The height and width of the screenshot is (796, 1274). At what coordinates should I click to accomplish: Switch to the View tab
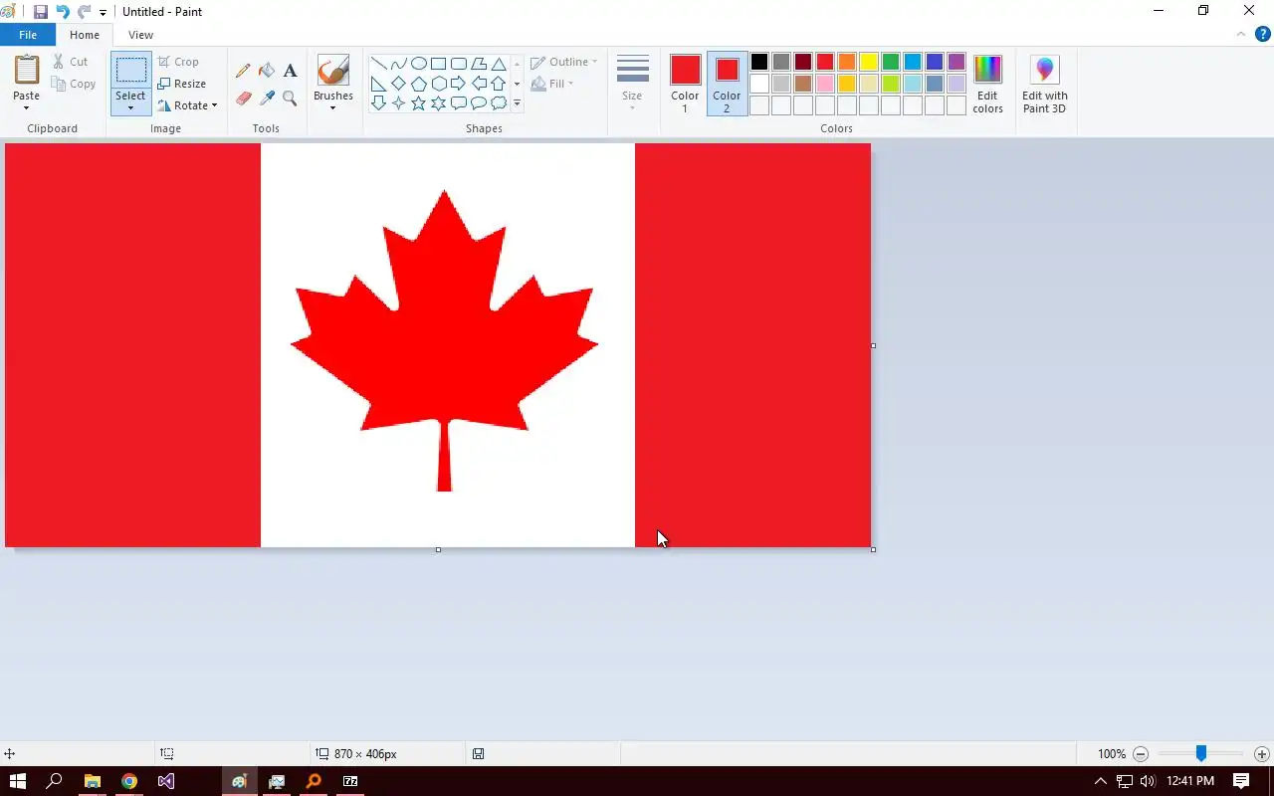140,35
